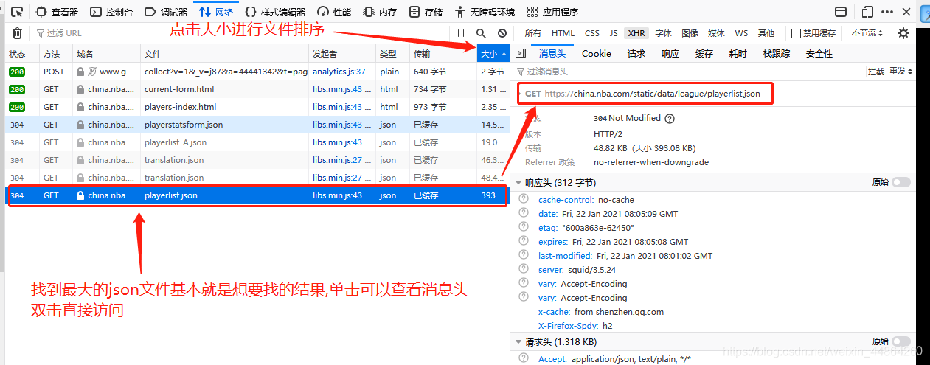Switch to the 查看器 inspector tab
The width and height of the screenshot is (930, 365).
click(58, 12)
